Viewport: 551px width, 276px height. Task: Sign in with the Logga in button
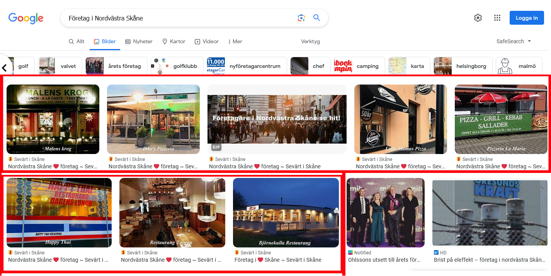click(527, 18)
